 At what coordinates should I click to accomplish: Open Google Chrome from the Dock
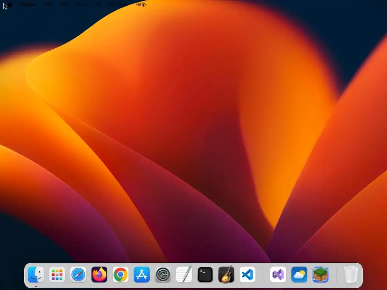click(x=121, y=275)
